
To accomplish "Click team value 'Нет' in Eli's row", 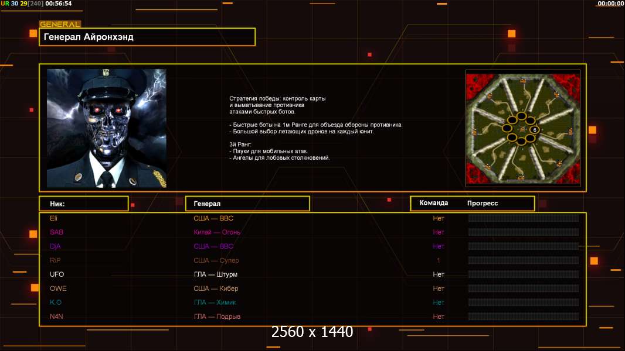I will click(x=439, y=218).
